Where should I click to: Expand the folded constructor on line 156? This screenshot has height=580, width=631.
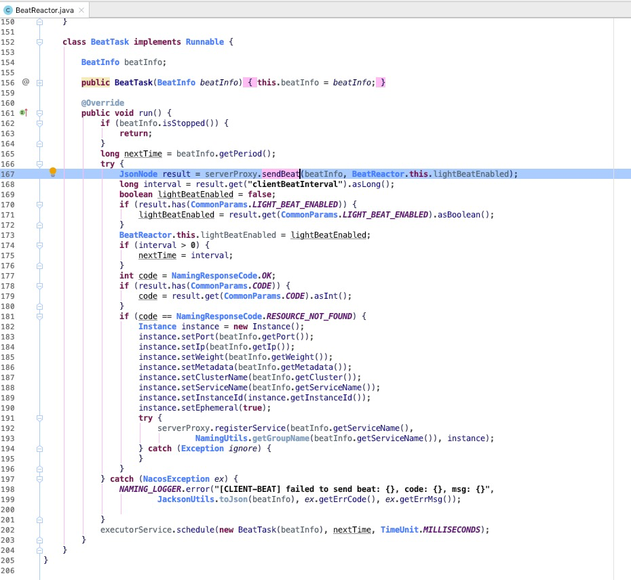[39, 83]
